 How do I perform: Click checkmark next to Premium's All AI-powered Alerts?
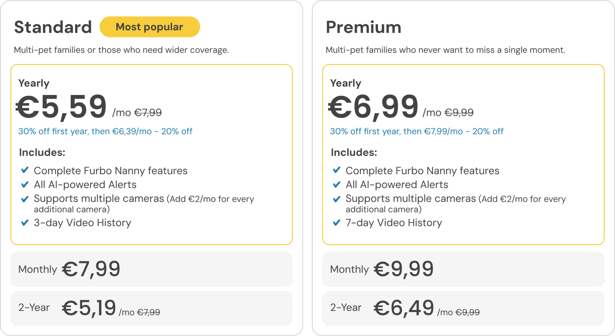(x=337, y=184)
